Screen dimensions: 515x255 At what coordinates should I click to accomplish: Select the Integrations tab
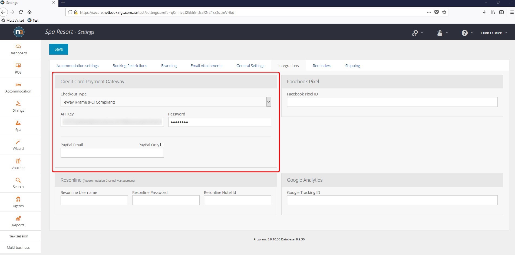(288, 66)
